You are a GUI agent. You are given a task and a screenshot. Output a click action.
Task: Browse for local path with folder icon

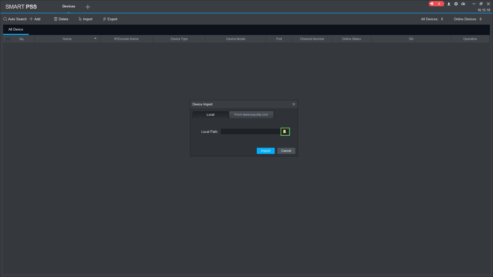coord(285,132)
